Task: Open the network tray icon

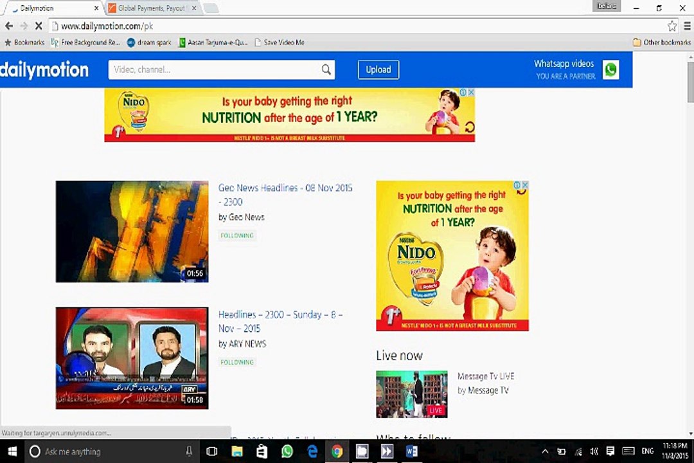Action: [578, 451]
